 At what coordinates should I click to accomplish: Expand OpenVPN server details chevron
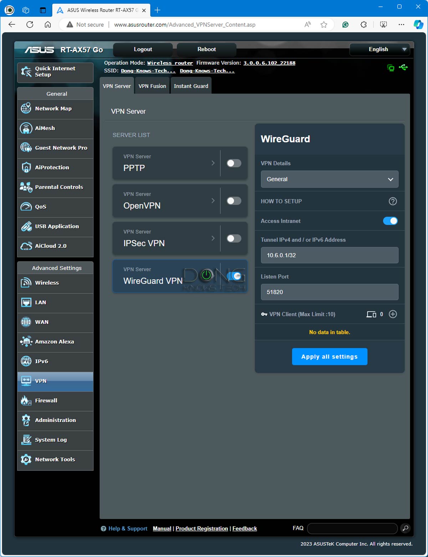[213, 201]
